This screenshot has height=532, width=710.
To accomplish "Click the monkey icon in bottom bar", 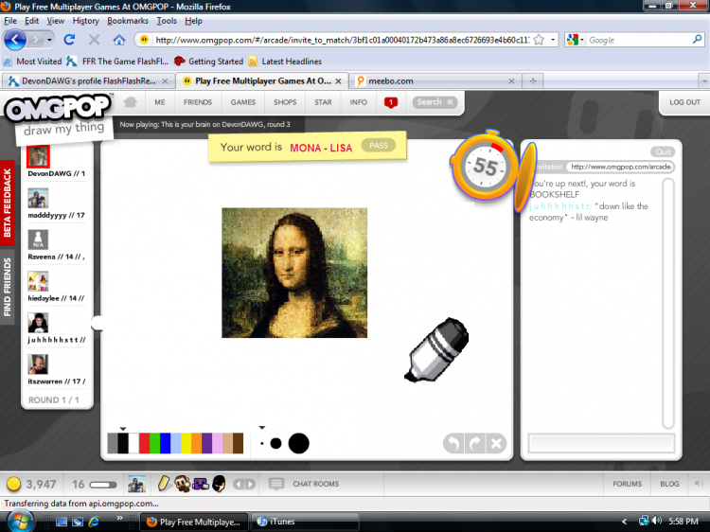I will click(x=183, y=484).
